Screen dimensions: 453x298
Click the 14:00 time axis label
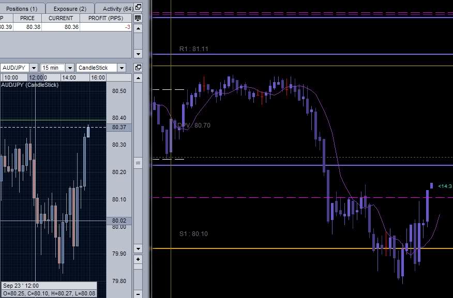click(x=69, y=77)
